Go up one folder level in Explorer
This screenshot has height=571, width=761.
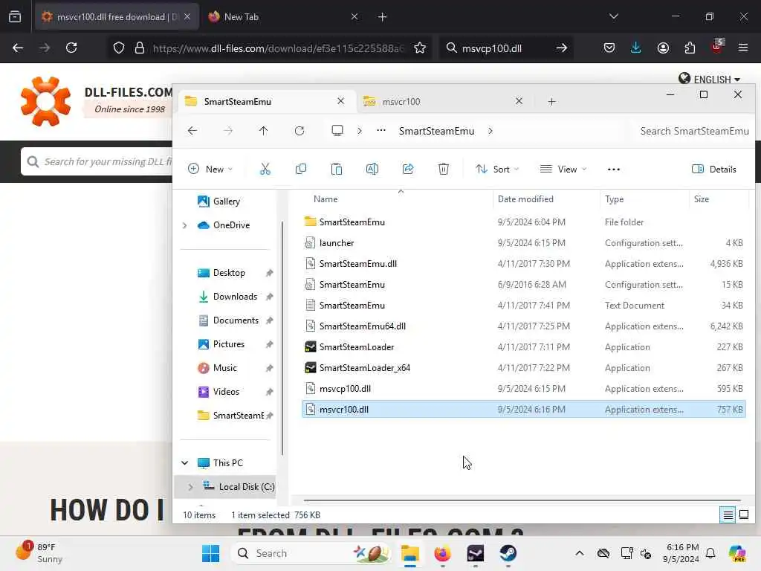point(264,131)
